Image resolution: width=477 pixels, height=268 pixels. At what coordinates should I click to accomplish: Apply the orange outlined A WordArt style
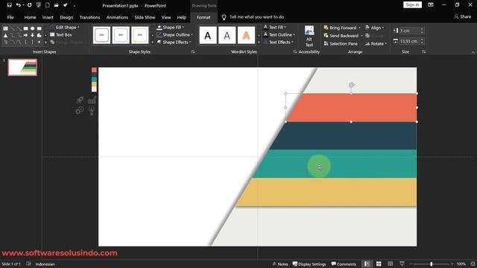pyautogui.click(x=246, y=35)
